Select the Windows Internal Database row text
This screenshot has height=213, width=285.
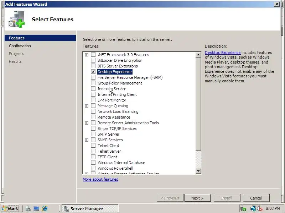coord(121,163)
